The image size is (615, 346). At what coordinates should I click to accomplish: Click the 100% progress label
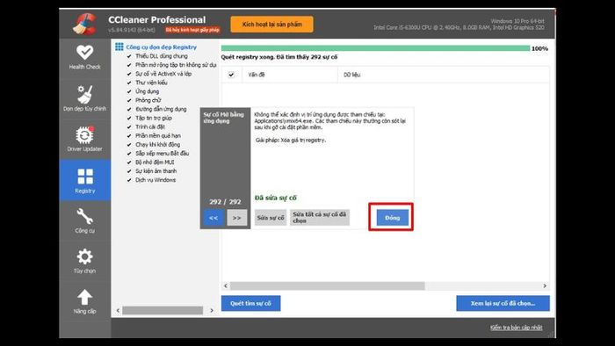click(x=539, y=48)
